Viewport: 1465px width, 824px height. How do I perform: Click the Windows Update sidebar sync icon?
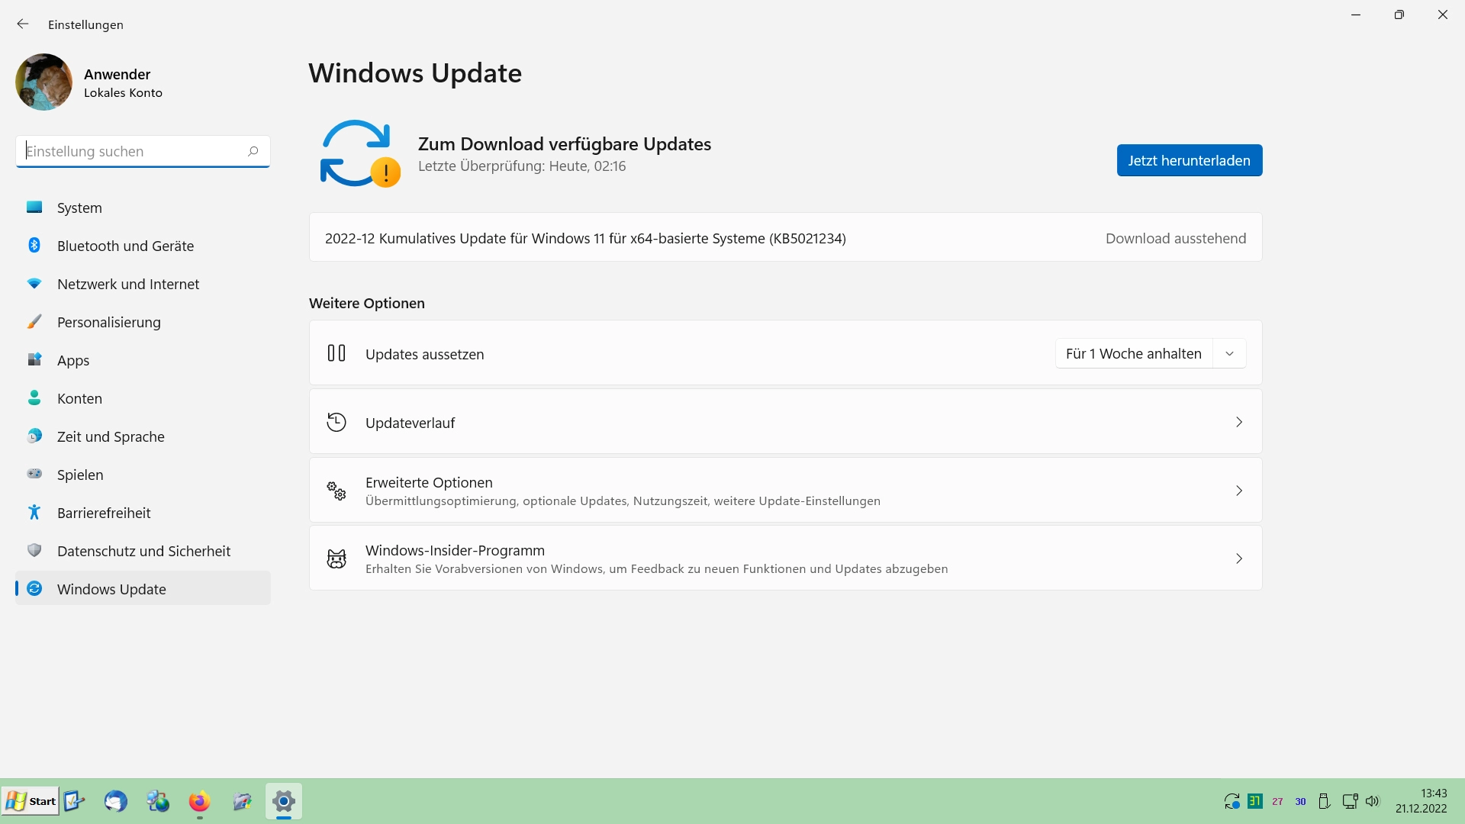(x=34, y=588)
